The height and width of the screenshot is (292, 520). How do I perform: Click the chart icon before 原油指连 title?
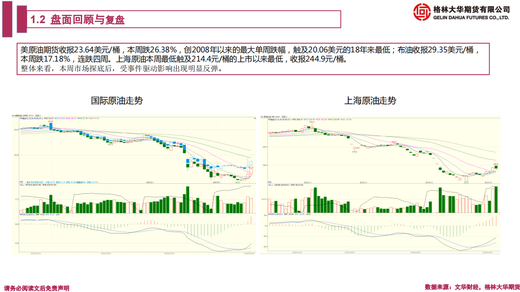(x=263, y=117)
